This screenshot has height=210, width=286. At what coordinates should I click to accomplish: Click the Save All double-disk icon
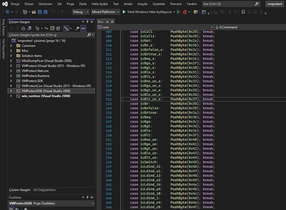(46, 12)
